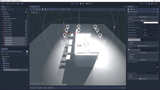160x90 pixels.
Task: Switch to the Node tab beside Inspector
Action: (x=136, y=6)
